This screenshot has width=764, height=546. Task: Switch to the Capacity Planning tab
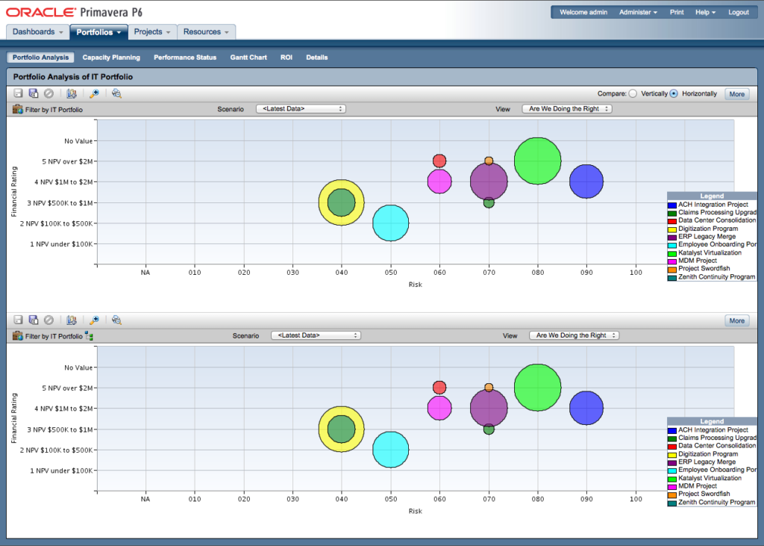coord(111,57)
